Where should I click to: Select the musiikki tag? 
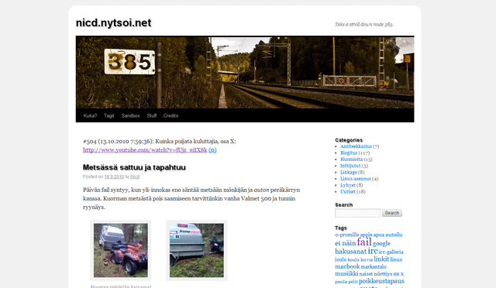click(346, 274)
